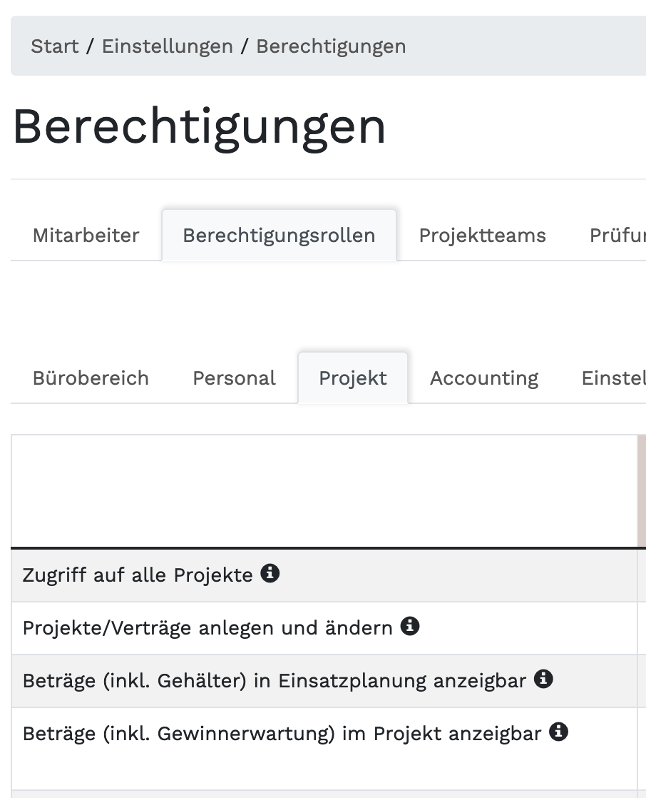Select the Berechtigungsrollen tab
The width and height of the screenshot is (646, 798).
pos(279,236)
